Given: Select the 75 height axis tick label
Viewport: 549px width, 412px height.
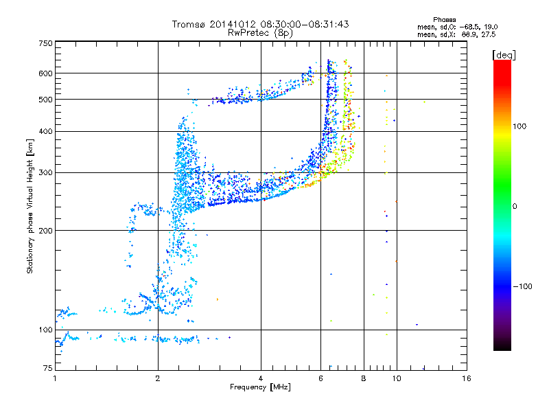Looking at the screenshot, I should click(x=48, y=368).
